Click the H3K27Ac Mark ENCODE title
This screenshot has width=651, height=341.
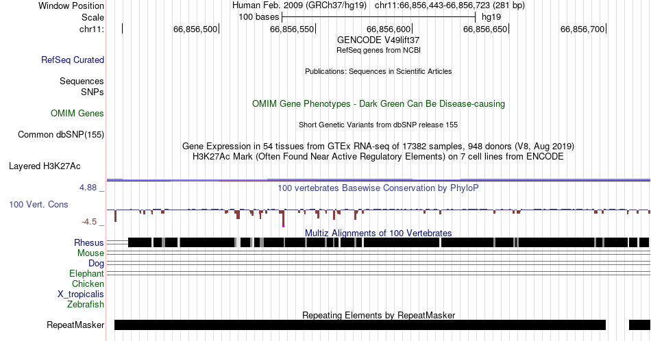pyautogui.click(x=378, y=156)
